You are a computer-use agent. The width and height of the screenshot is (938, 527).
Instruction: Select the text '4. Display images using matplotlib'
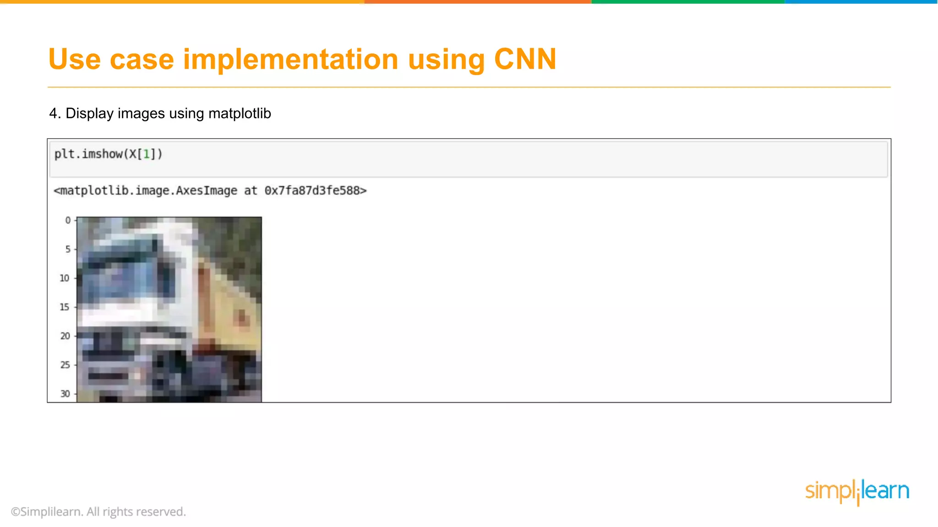click(x=160, y=113)
